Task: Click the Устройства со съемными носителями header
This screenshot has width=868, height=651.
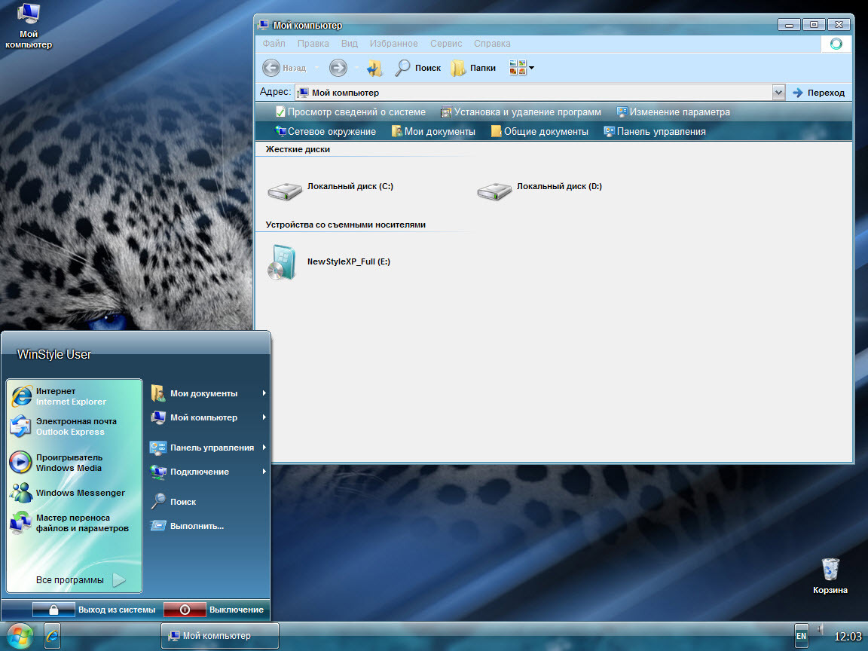Action: point(345,225)
